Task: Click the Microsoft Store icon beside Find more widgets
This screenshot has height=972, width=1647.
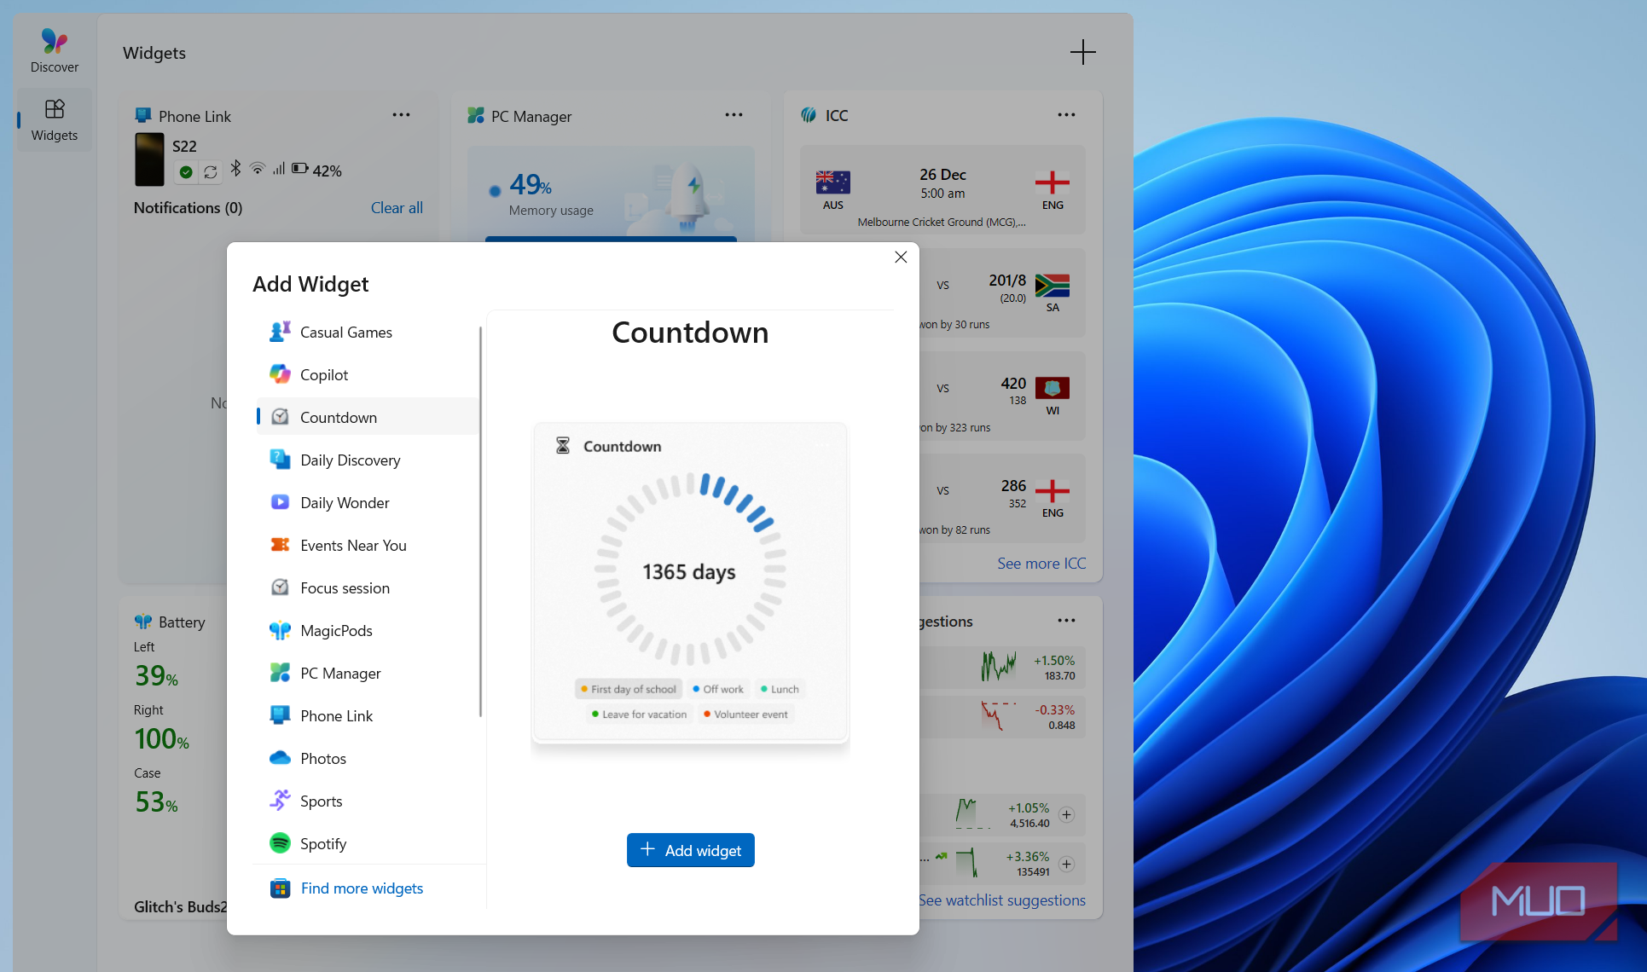Action: click(x=280, y=888)
